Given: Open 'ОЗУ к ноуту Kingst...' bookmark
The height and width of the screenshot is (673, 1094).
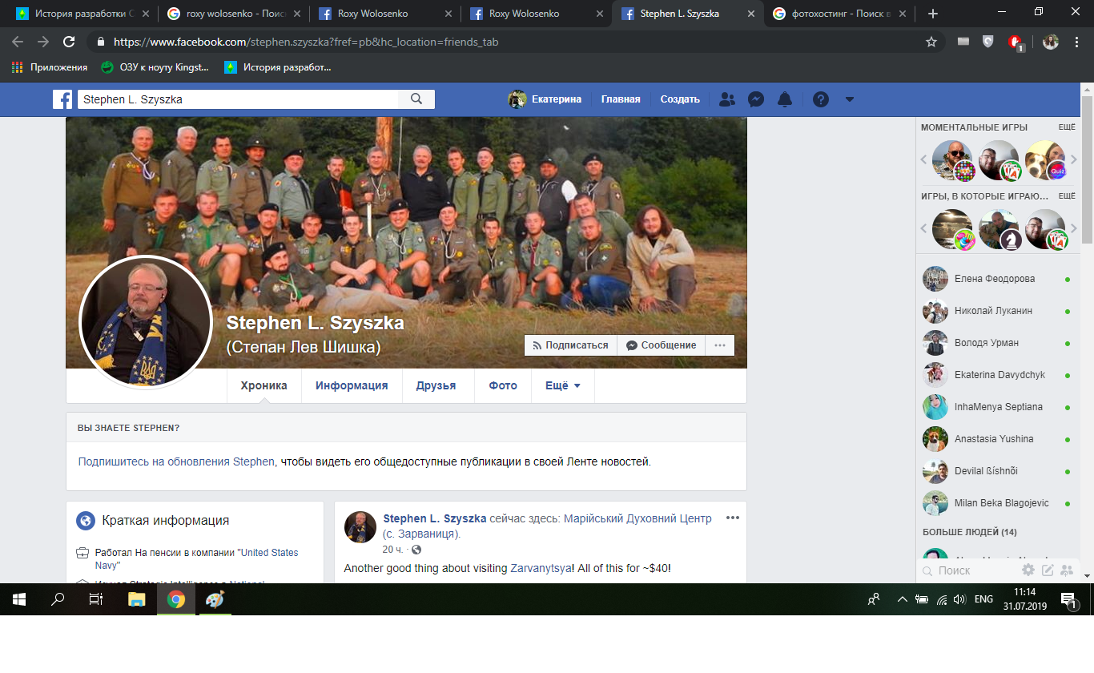Looking at the screenshot, I should click(x=155, y=67).
